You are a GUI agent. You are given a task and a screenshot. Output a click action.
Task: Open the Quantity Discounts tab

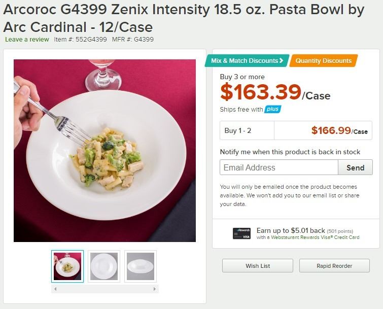[x=323, y=61]
